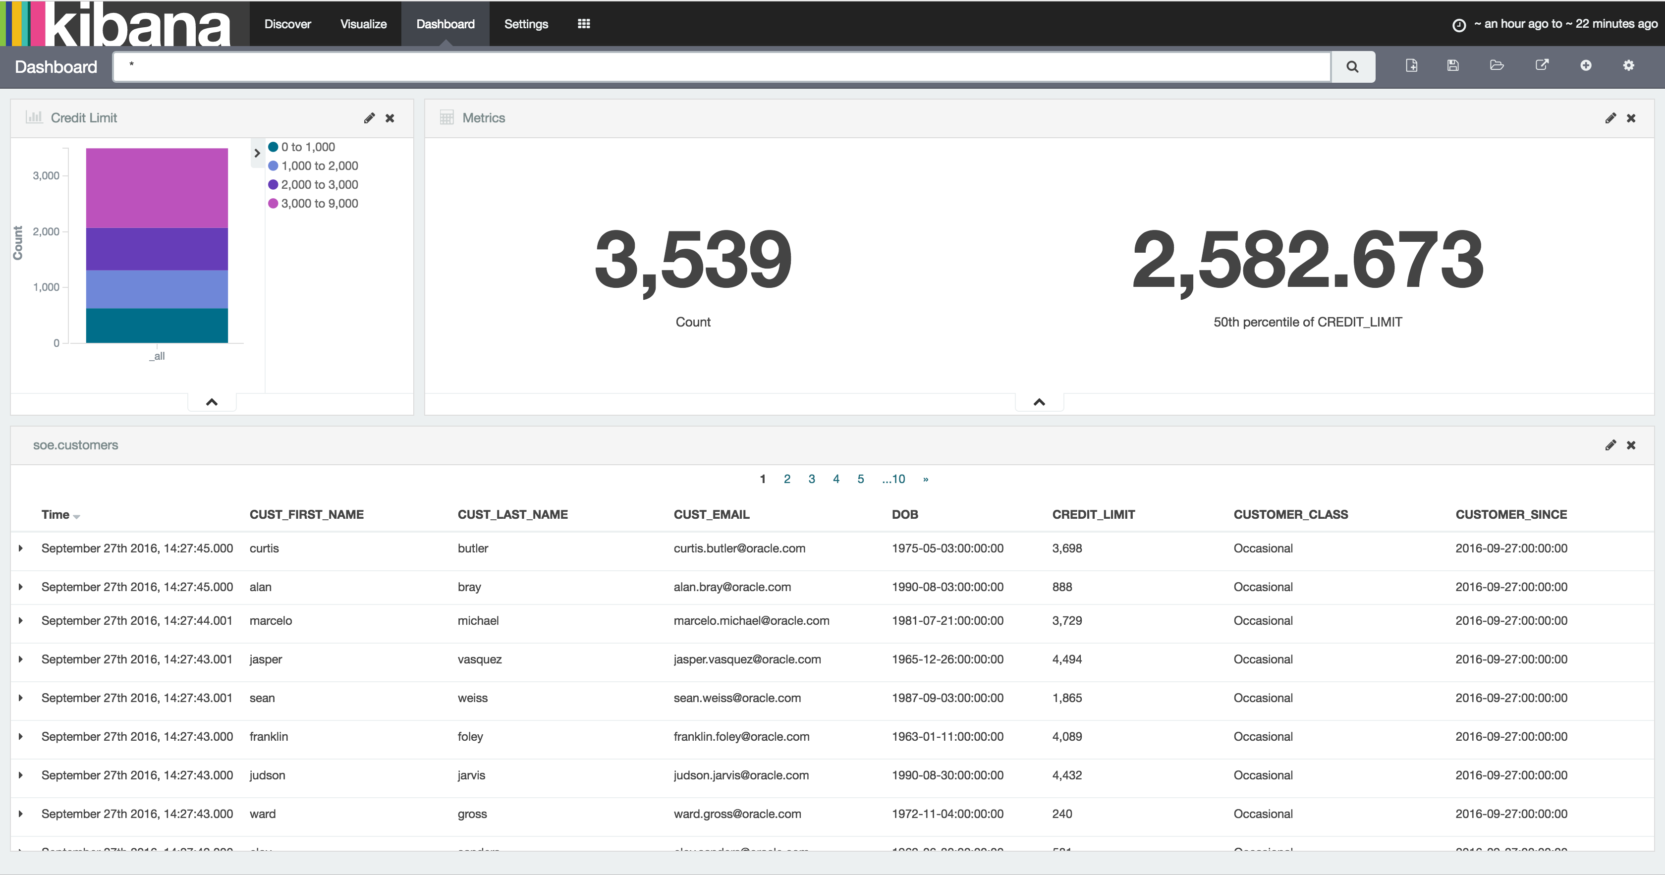Collapse the Metrics panel spy caret

pyautogui.click(x=1039, y=402)
